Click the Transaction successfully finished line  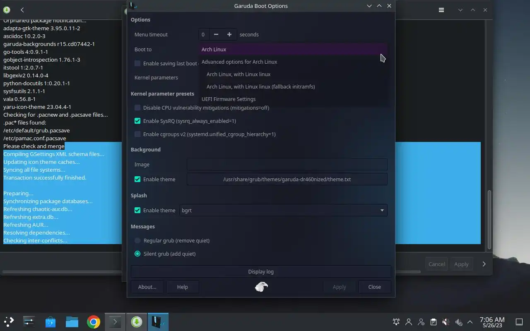tap(45, 177)
